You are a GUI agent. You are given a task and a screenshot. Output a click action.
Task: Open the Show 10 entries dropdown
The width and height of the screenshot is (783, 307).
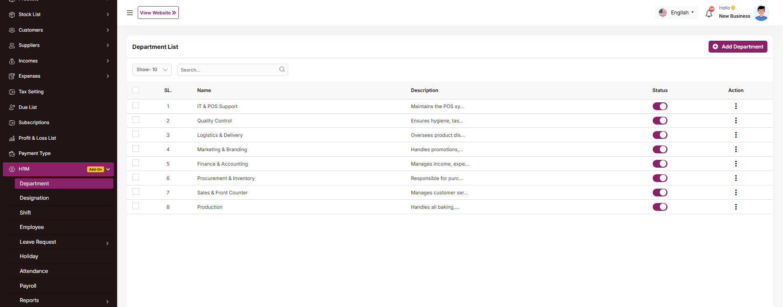click(x=152, y=70)
